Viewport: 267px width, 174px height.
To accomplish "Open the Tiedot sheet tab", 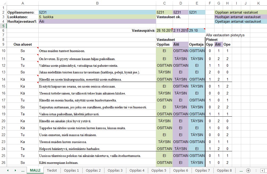I will pyautogui.click(x=52, y=170).
